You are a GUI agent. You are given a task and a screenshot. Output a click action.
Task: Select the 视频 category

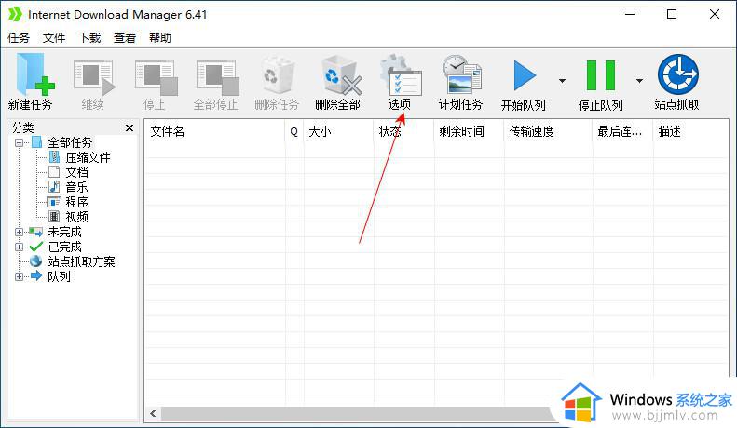click(76, 217)
